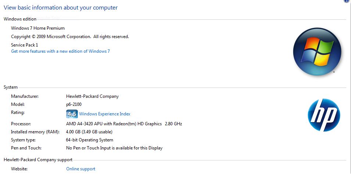Click the Hewlett-Packard Company manufacturer value
Screen dimensions: 351x174
93,96
